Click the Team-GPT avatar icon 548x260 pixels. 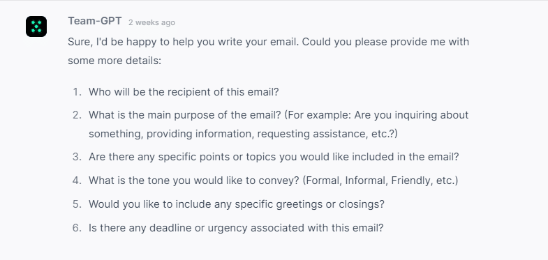click(x=36, y=26)
